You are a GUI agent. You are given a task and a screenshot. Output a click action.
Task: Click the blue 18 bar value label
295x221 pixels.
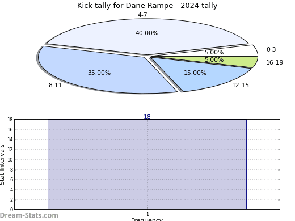pos(147,117)
